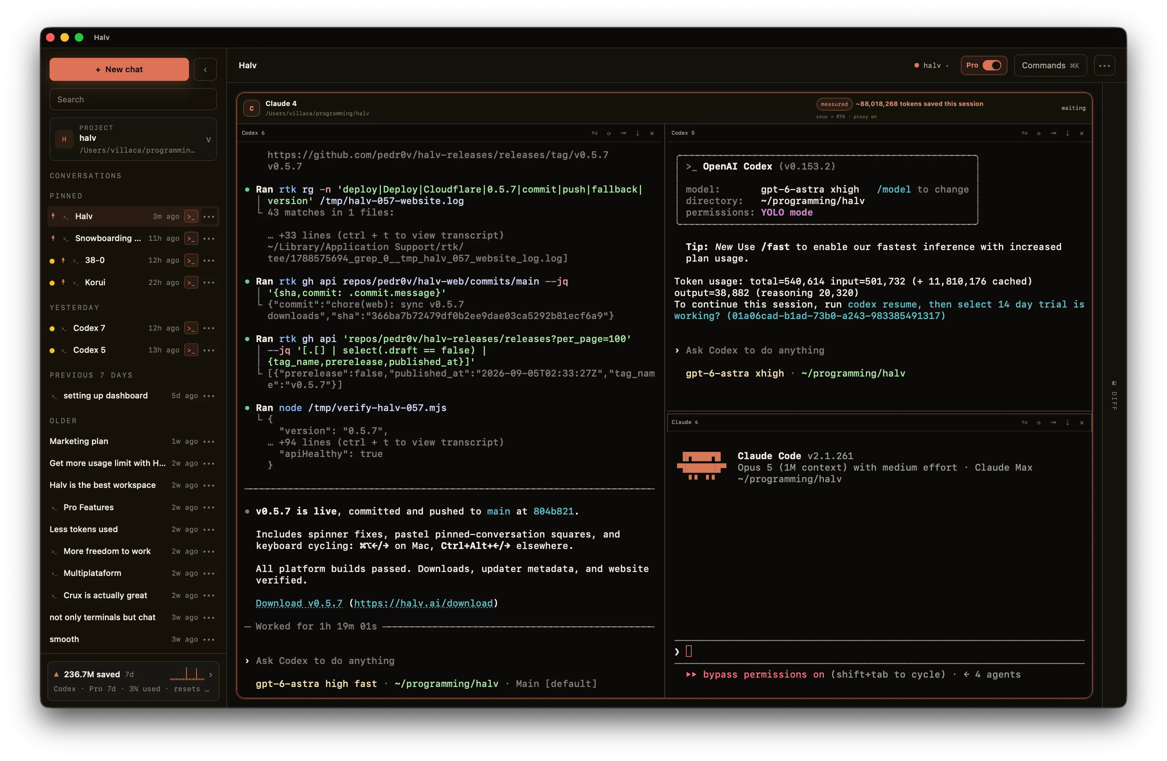The height and width of the screenshot is (761, 1167).
Task: Click the move-to-tab arrow icon in Codex 6 pane
Action: (623, 133)
